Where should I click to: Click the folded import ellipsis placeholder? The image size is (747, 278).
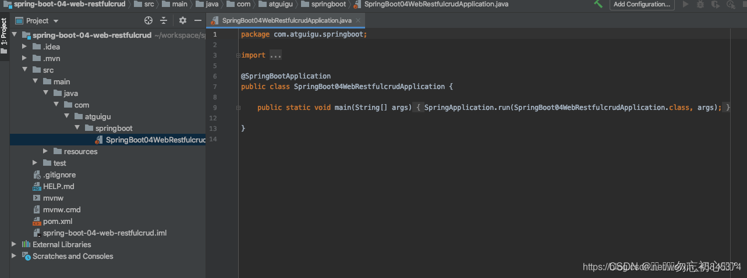point(275,55)
